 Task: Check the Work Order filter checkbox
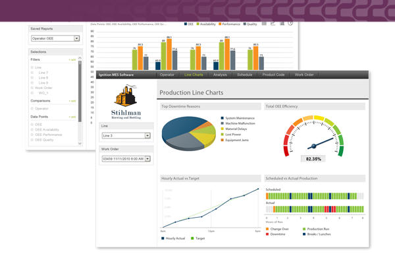32,88
